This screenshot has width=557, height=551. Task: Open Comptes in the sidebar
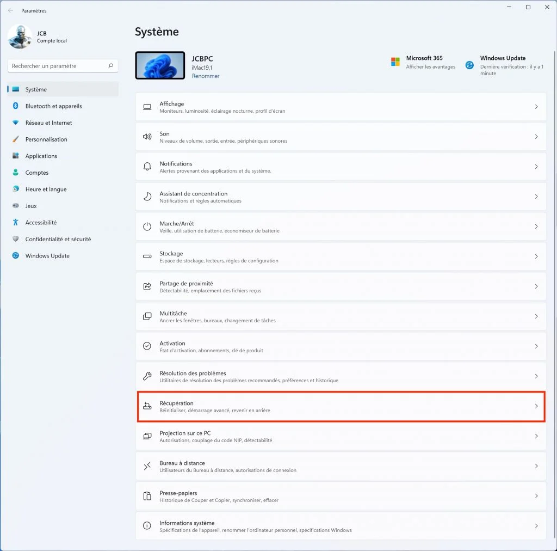coord(63,173)
